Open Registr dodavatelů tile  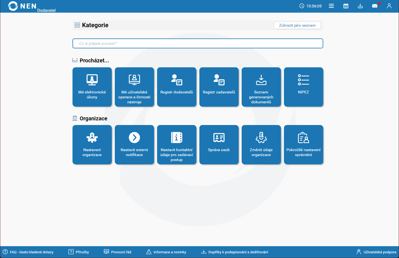(x=177, y=87)
